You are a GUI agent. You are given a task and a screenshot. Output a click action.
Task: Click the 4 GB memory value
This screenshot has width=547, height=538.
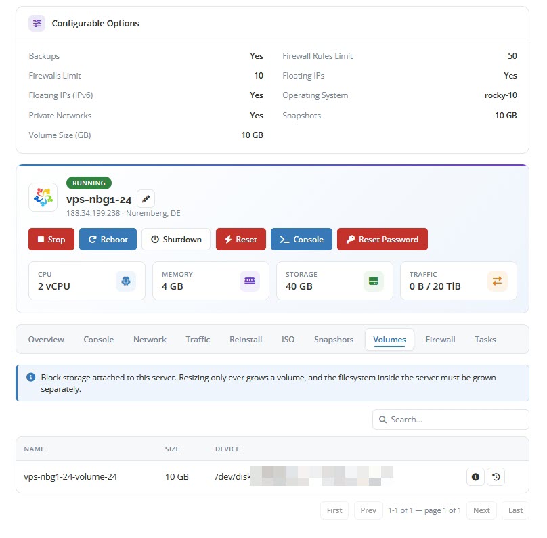point(173,286)
